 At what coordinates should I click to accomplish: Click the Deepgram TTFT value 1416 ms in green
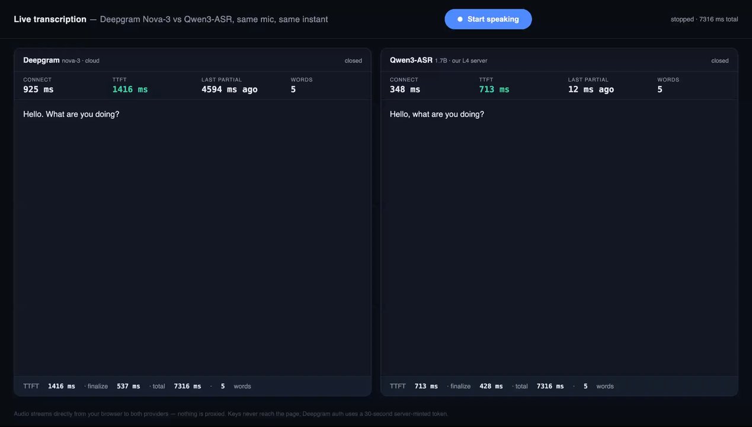(x=130, y=89)
